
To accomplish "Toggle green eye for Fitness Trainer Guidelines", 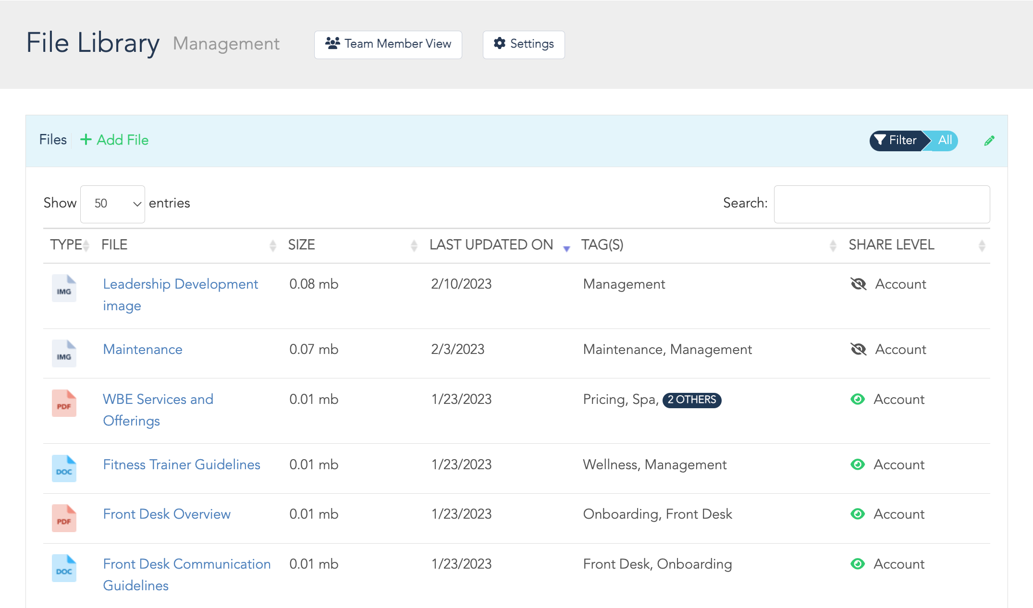I will [858, 464].
